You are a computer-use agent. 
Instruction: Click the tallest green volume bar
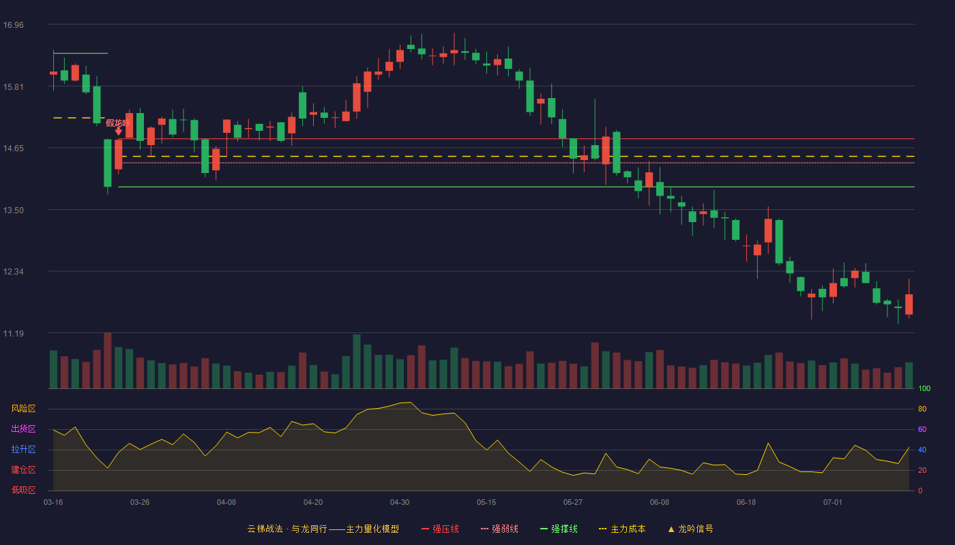(357, 362)
